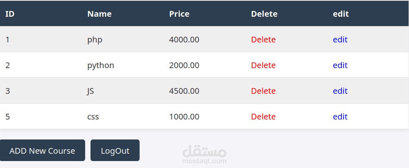The height and width of the screenshot is (168, 409).
Task: Delete the css course
Action: click(263, 117)
